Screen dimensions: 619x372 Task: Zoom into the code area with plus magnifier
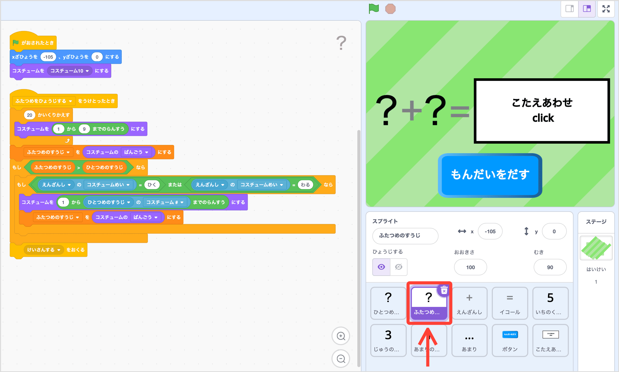[x=341, y=336]
